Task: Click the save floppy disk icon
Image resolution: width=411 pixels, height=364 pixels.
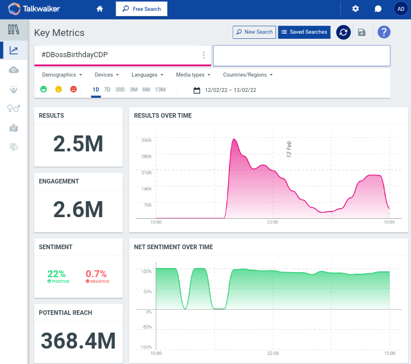Action: click(x=362, y=33)
